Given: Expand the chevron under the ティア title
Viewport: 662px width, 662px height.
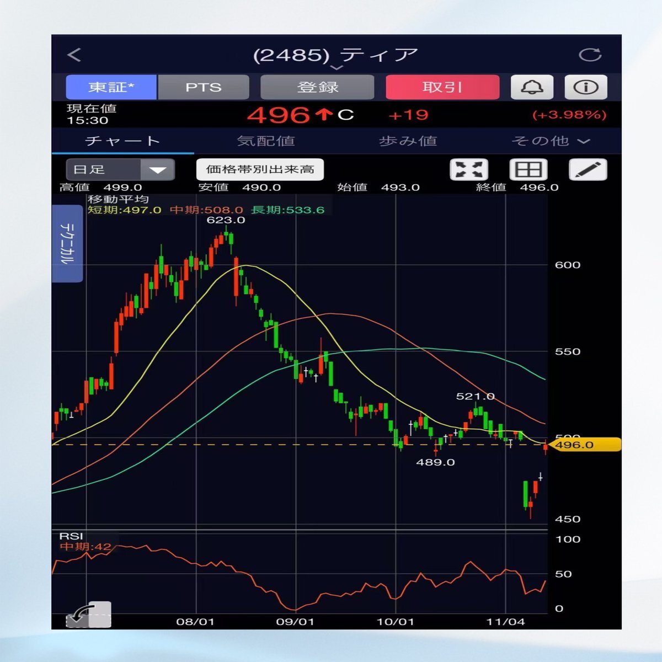Looking at the screenshot, I should (x=337, y=68).
